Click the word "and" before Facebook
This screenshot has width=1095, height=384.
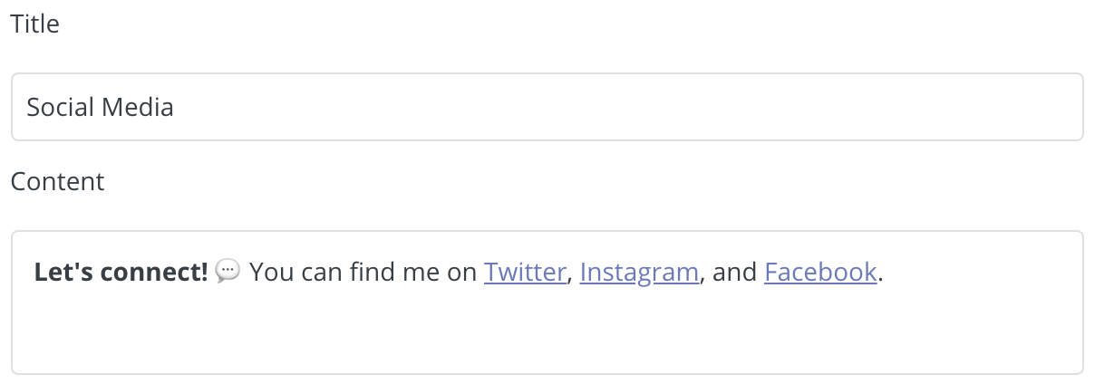tap(734, 272)
